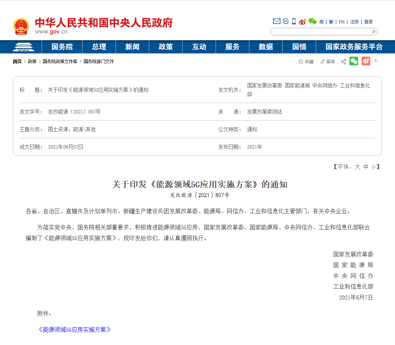The height and width of the screenshot is (345, 395).
Task: Click the plus icon for more share options
Action: coord(376,61)
